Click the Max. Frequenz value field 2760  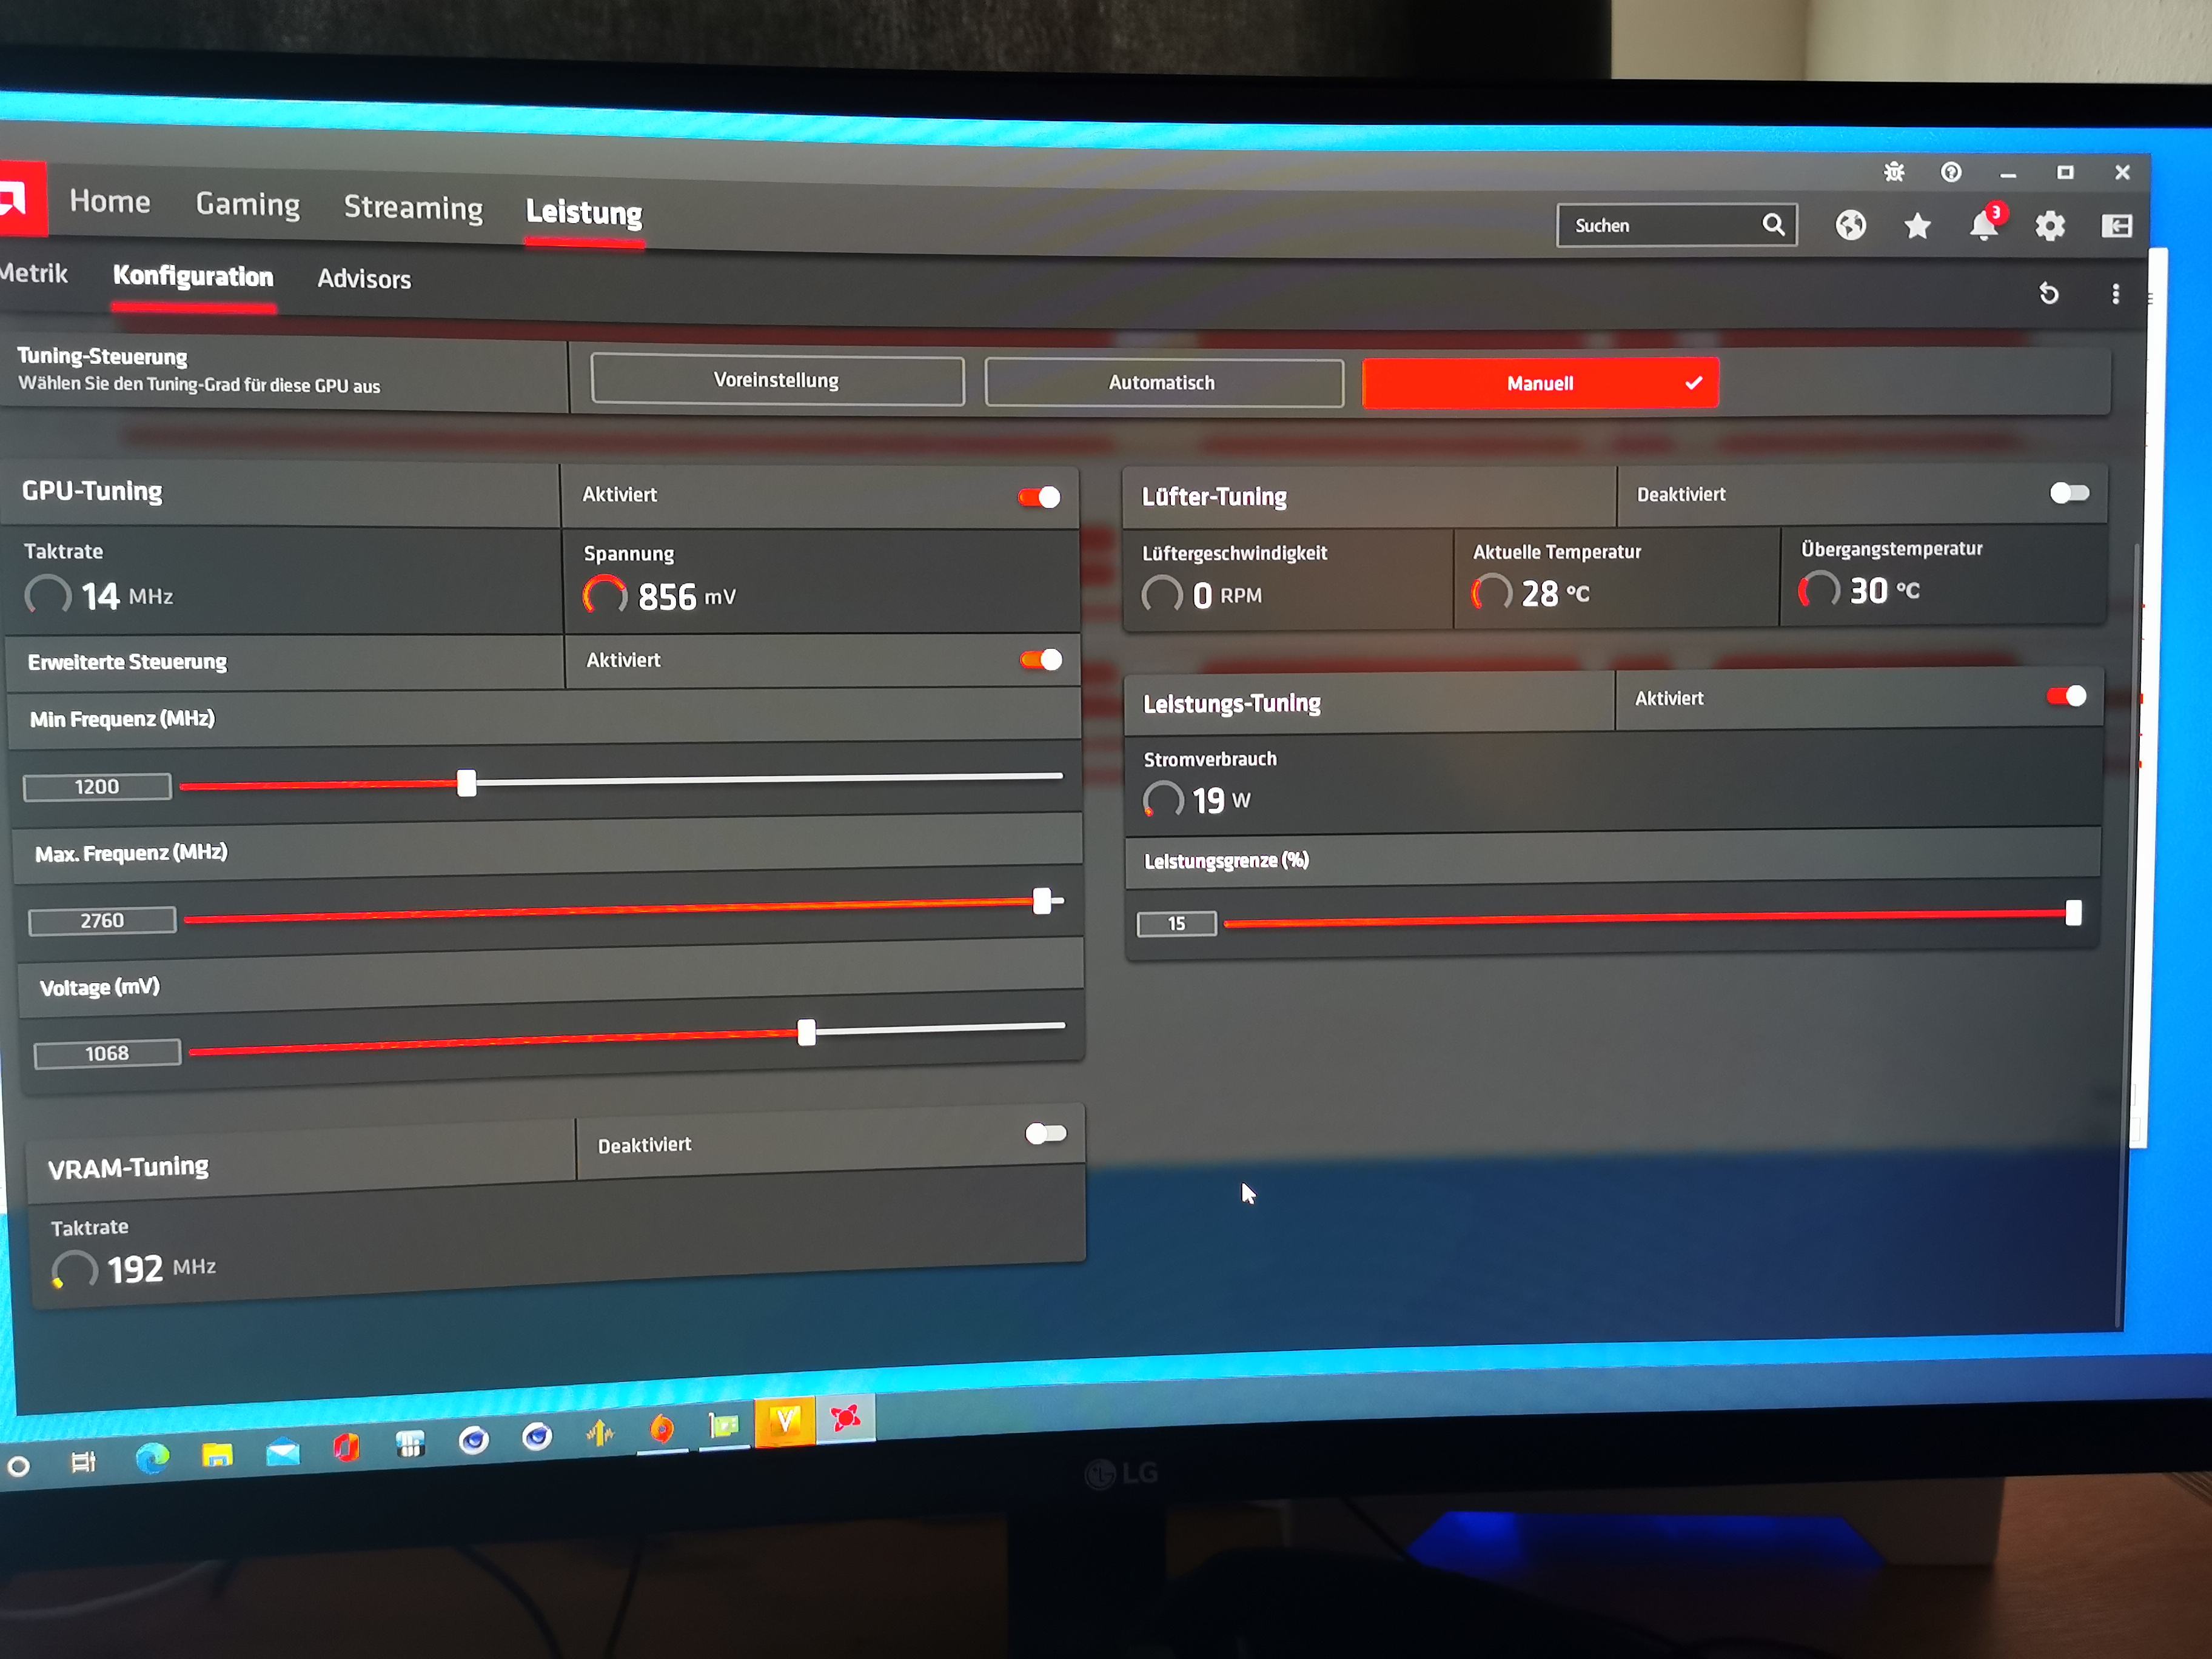tap(102, 920)
